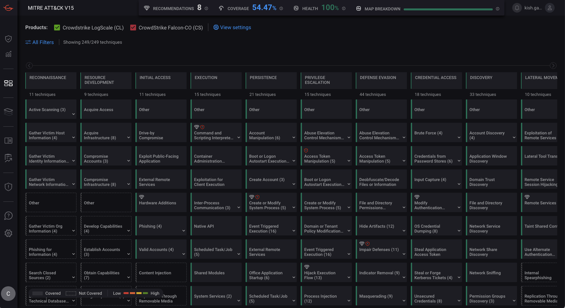Expand the Phishing (4) technique
This screenshot has height=308, width=565.
[184, 231]
